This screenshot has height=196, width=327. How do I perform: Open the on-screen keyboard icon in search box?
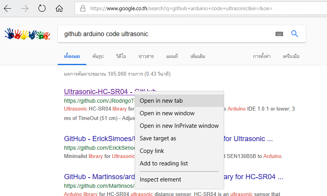tap(279, 34)
